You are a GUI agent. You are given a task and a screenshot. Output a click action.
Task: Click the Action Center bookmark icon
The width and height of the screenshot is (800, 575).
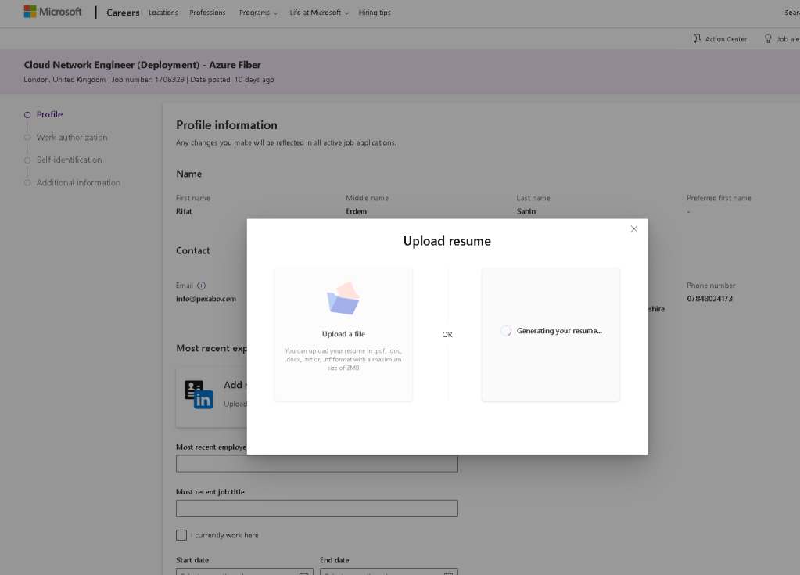tap(697, 39)
